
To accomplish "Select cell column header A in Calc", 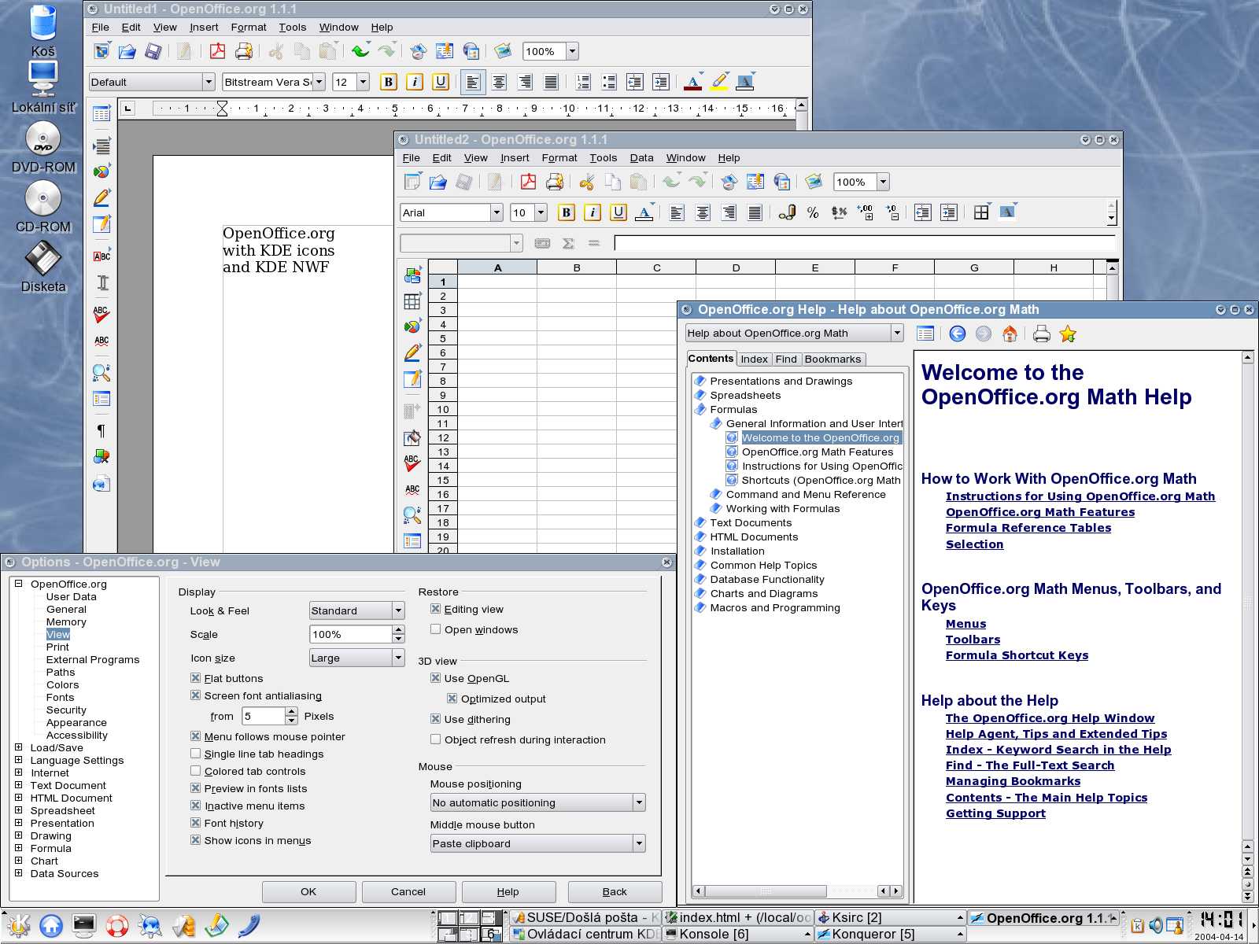I will click(x=497, y=267).
